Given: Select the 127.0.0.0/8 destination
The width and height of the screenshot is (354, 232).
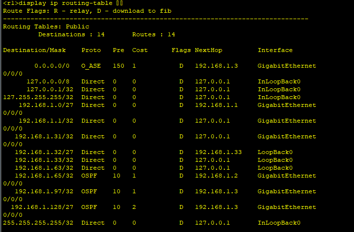Looking at the screenshot, I should pos(48,81).
